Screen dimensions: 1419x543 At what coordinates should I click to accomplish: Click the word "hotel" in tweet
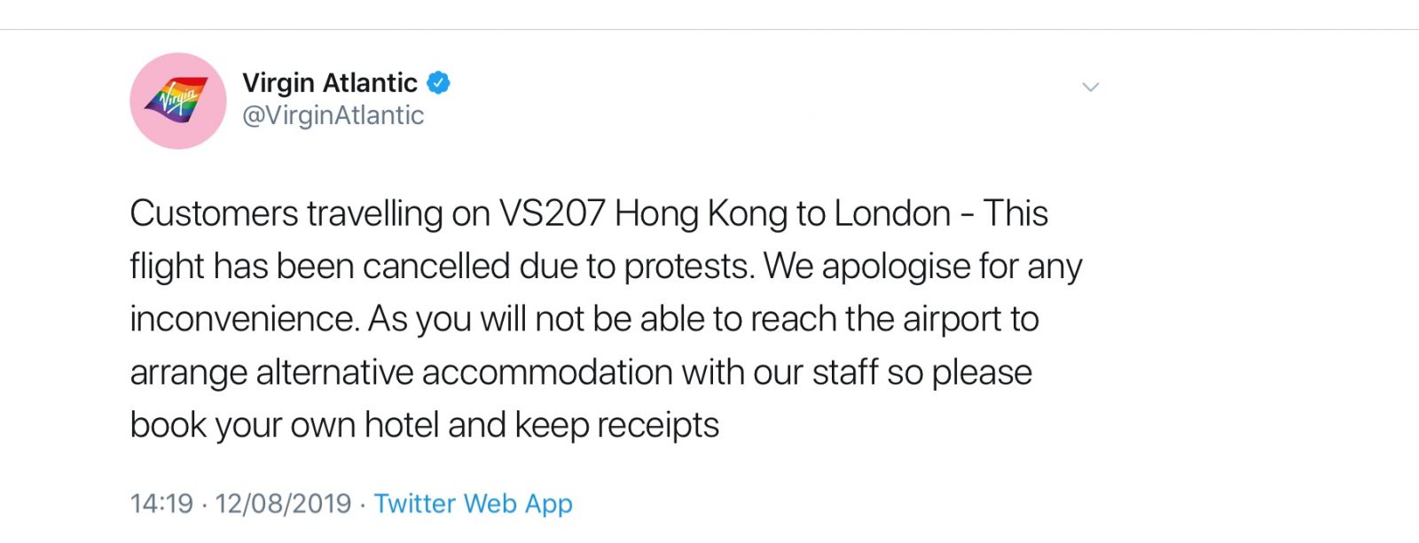[x=402, y=425]
